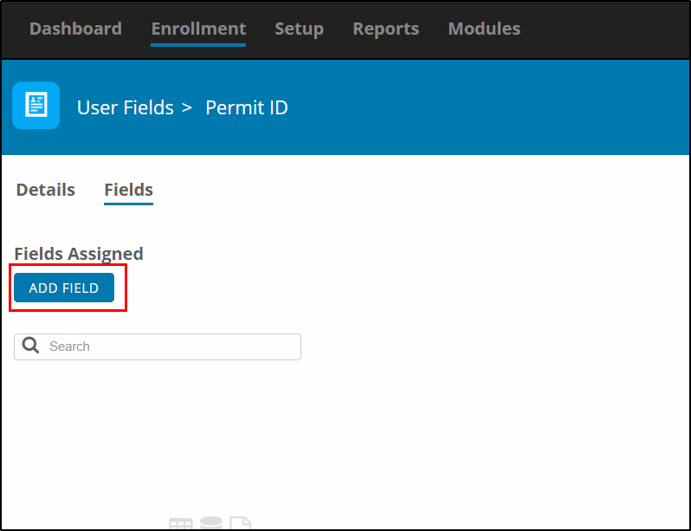Click the breadcrumb arrow separator
691x531 pixels.
[x=187, y=107]
